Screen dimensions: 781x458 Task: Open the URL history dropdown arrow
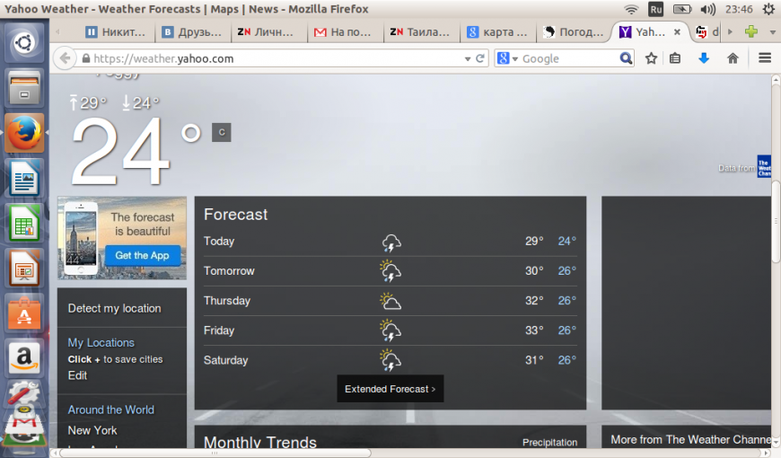pos(467,58)
